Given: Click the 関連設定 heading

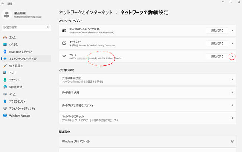Looking at the screenshot, I should [x=64, y=132].
